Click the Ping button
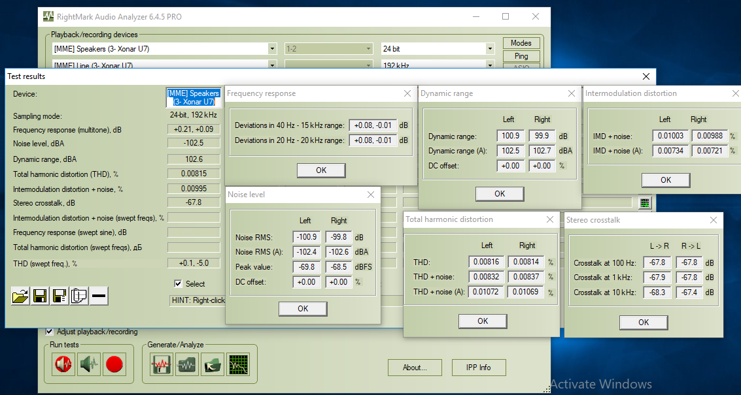The width and height of the screenshot is (741, 395). [521, 55]
